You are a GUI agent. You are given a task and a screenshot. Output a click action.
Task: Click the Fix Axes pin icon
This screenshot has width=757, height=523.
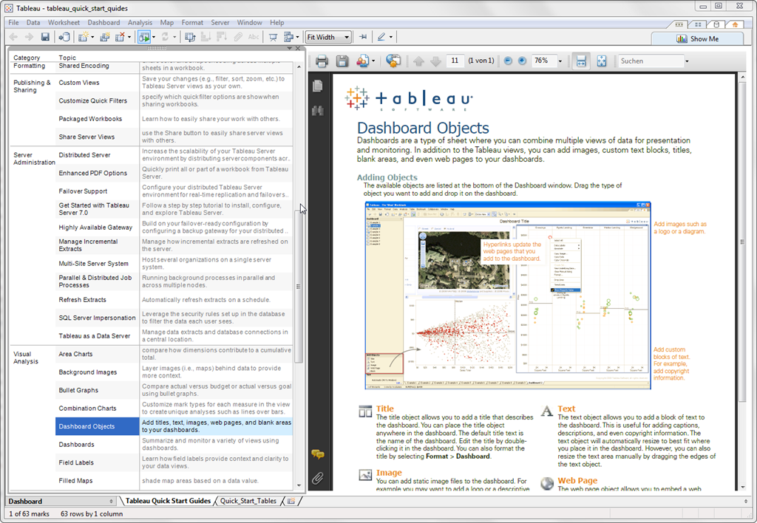[363, 37]
